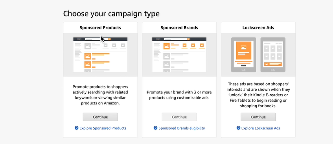Open the Explore Sponsored Products link
333x144 pixels.
(103, 128)
